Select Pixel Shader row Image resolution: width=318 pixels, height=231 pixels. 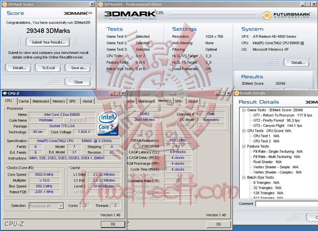coord(267,162)
